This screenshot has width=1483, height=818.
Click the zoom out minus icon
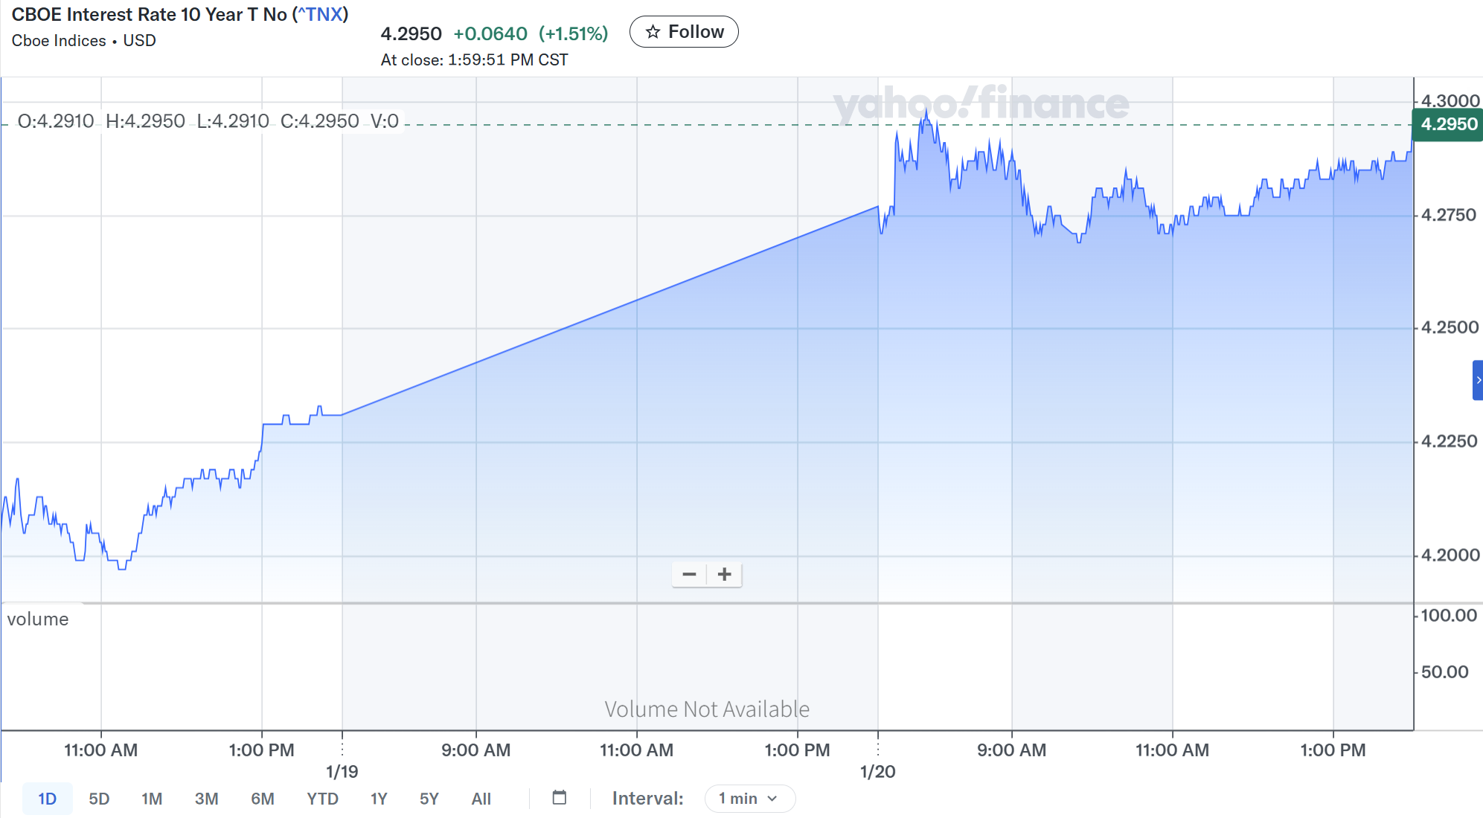pos(689,574)
